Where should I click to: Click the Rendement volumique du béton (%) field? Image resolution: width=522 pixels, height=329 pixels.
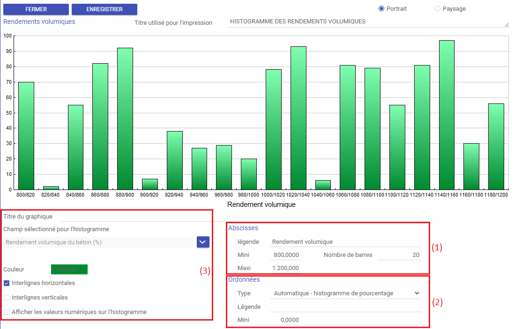click(98, 242)
